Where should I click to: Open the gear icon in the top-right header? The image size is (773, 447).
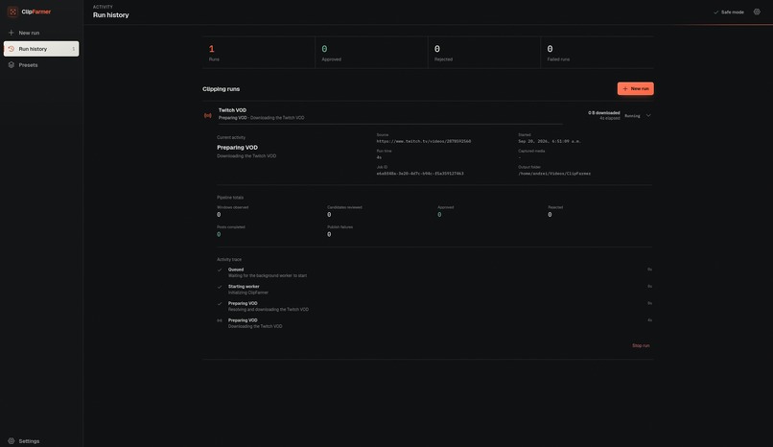pos(757,12)
